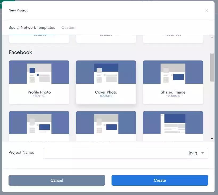This screenshot has height=195, width=218.
Task: Close the New Project dialog
Action: (207, 11)
